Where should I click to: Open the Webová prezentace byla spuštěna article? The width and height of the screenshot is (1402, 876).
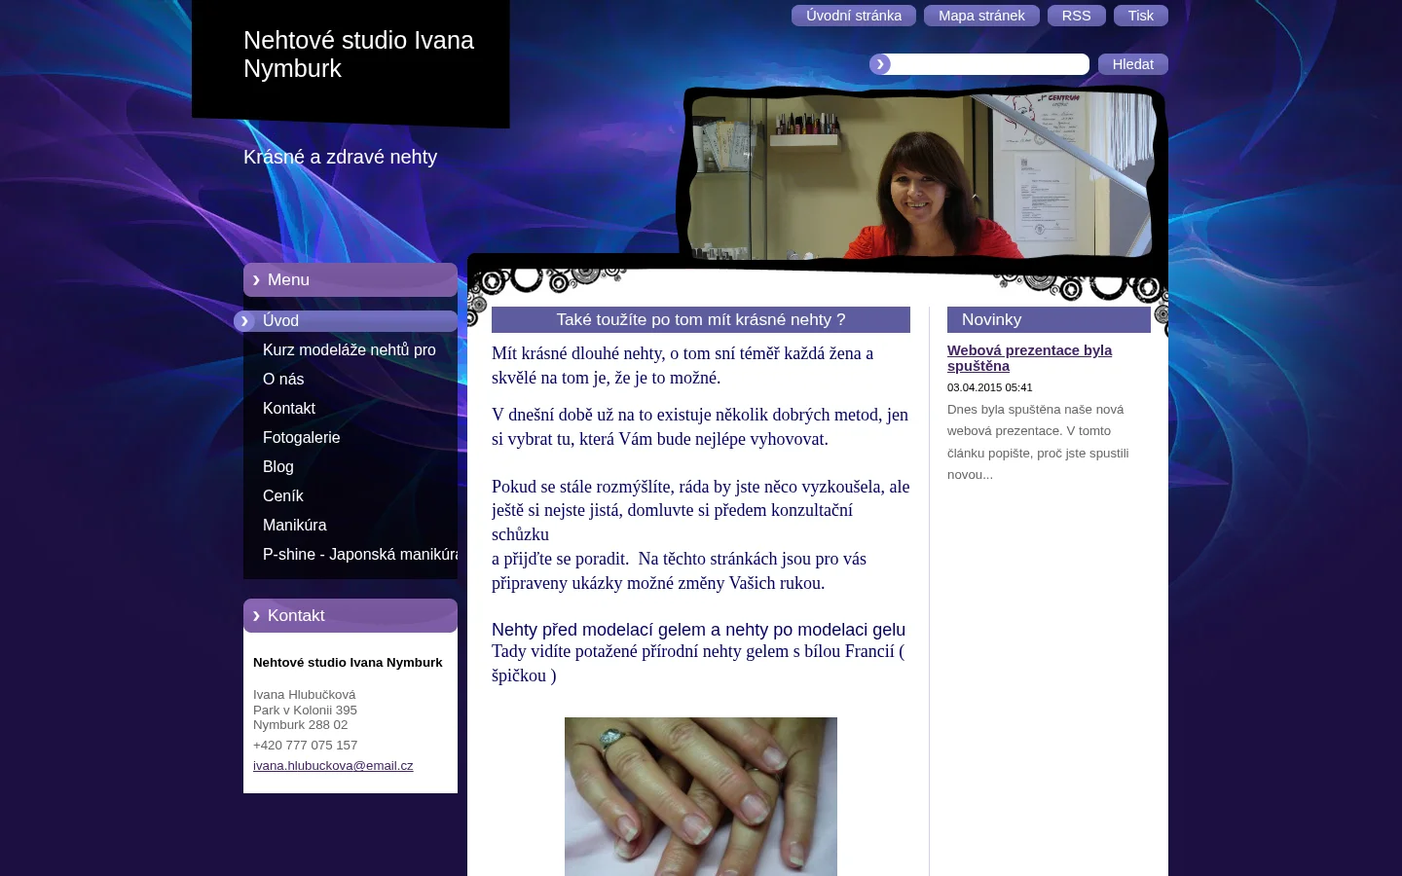tap(1029, 358)
